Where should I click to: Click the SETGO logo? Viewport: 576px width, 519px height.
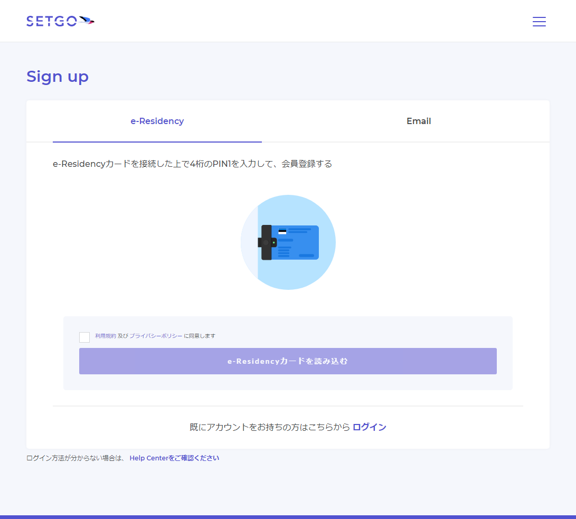click(x=61, y=21)
